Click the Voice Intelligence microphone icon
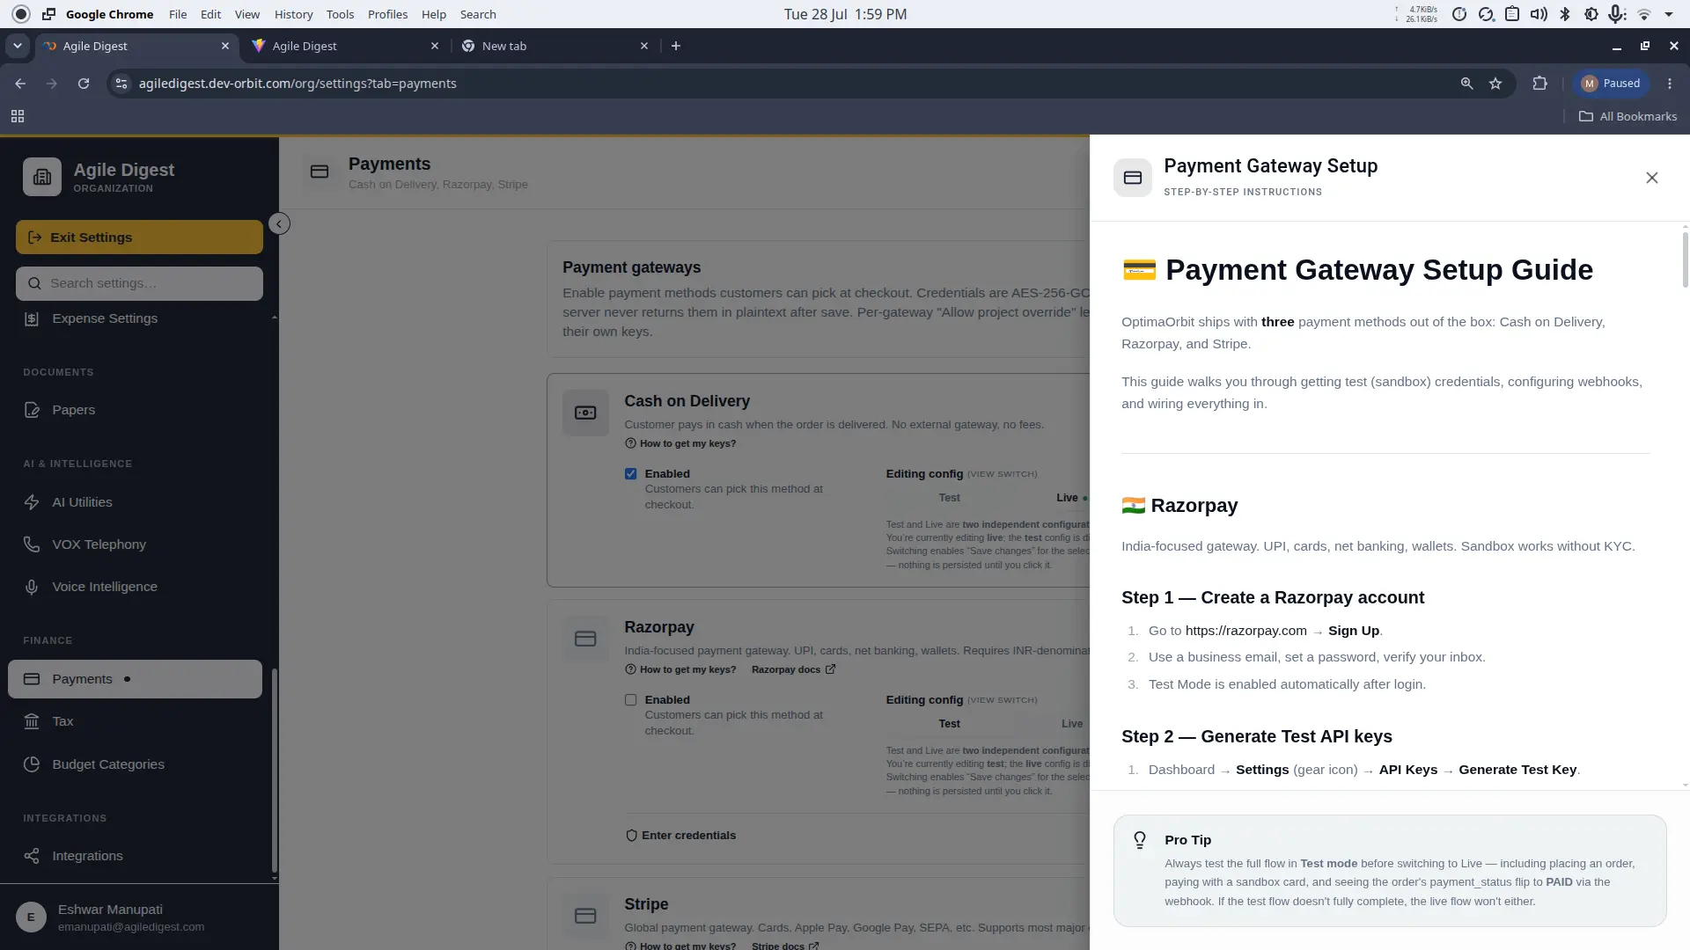This screenshot has width=1690, height=950. 32,587
